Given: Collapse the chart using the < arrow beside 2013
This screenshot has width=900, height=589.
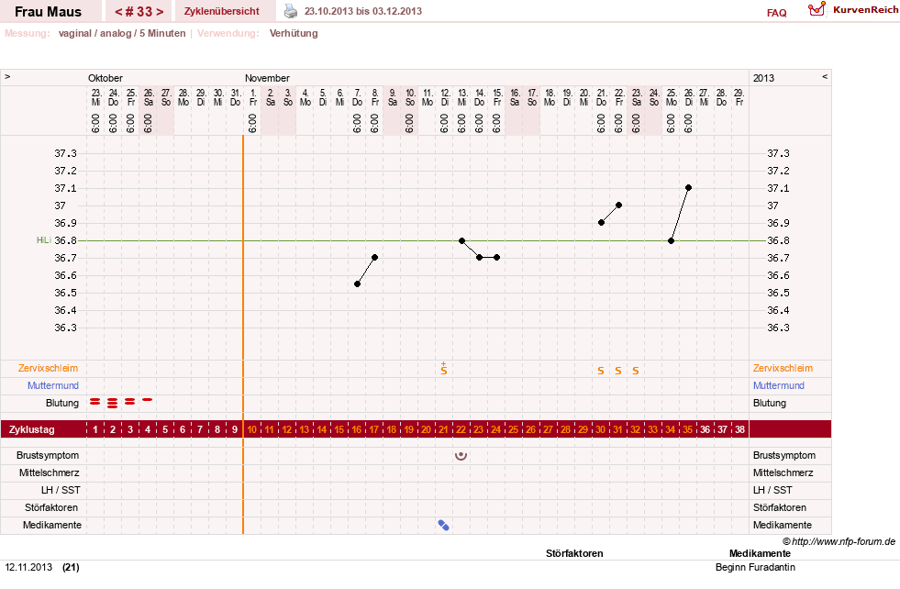Looking at the screenshot, I should (x=825, y=76).
